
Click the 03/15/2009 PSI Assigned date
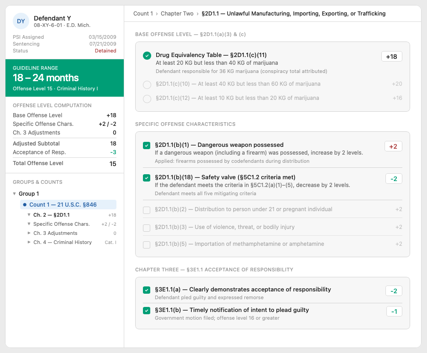point(102,37)
